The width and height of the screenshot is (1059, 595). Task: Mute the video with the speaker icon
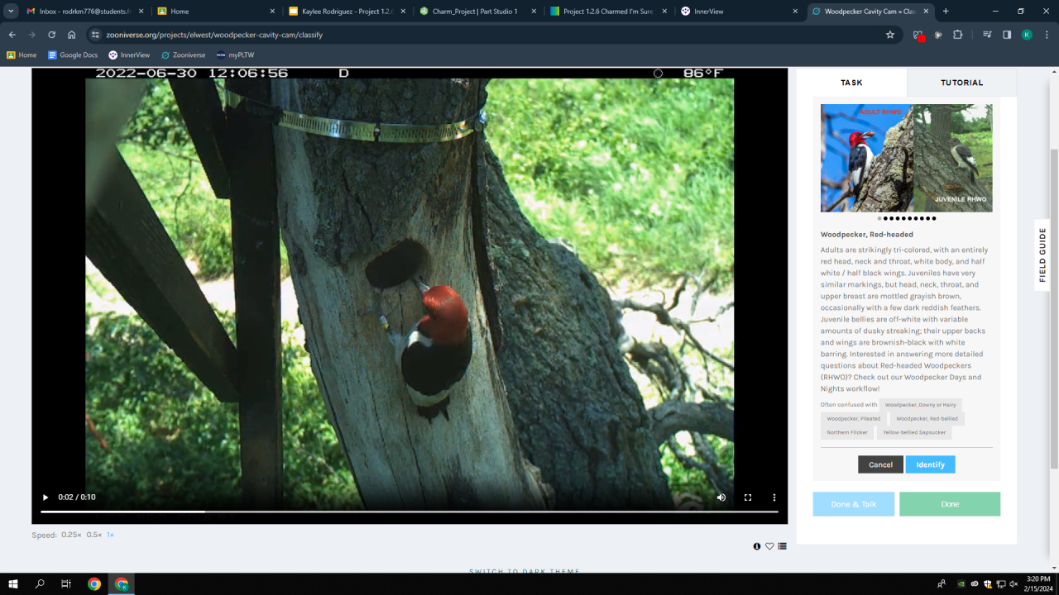point(721,497)
